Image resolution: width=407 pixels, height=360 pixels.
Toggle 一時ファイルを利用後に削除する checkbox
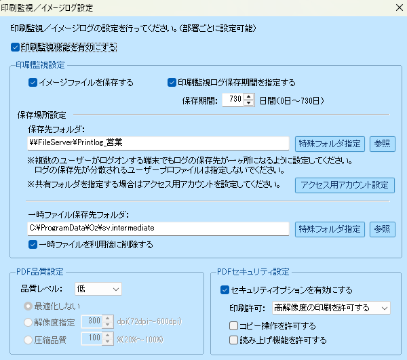33,244
